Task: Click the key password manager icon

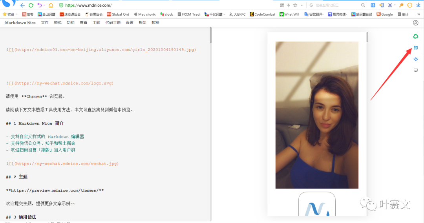Action: tap(401, 5)
